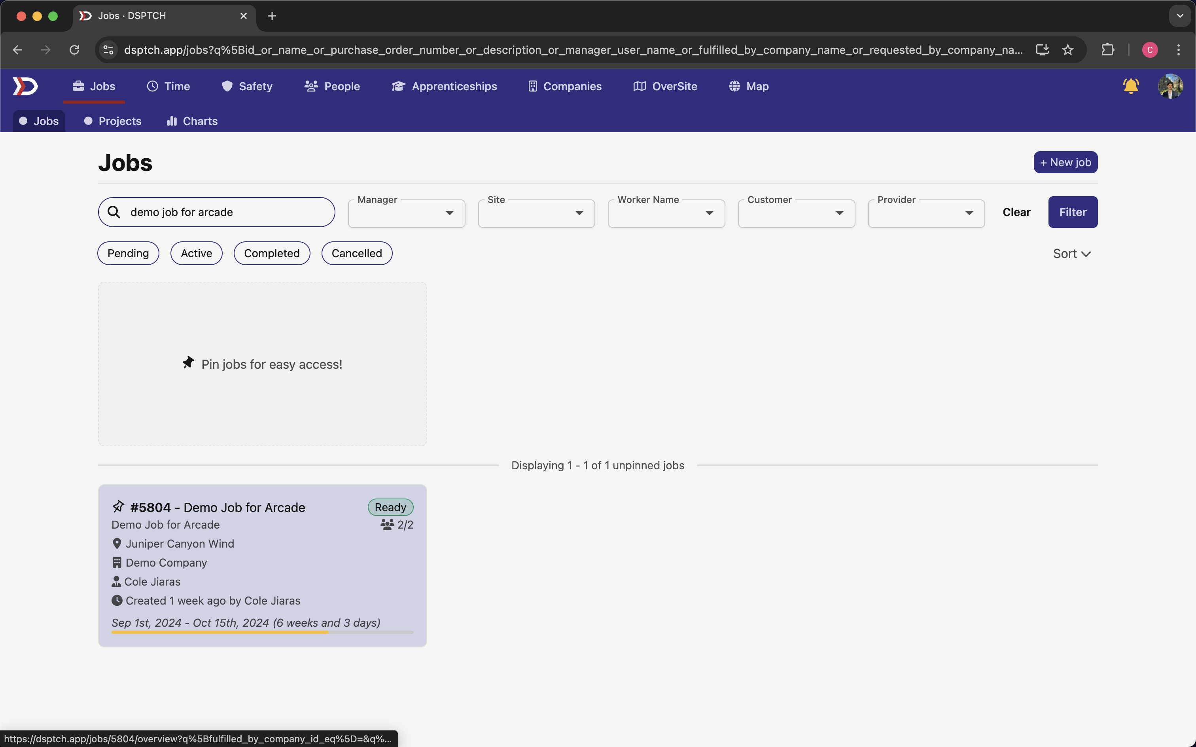This screenshot has width=1196, height=747.
Task: Switch to the Projects tab
Action: pyautogui.click(x=120, y=121)
